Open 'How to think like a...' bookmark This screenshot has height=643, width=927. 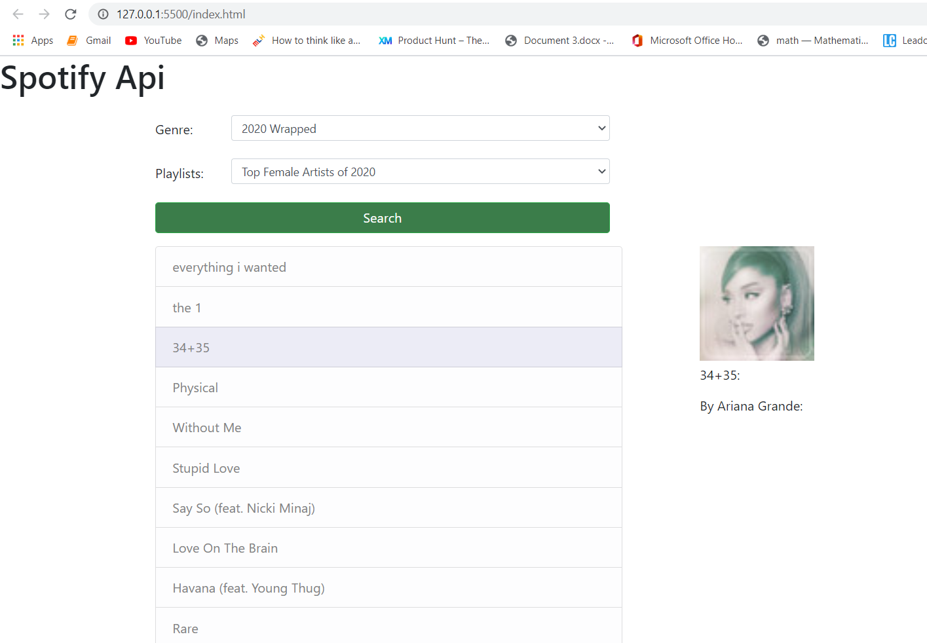click(307, 41)
